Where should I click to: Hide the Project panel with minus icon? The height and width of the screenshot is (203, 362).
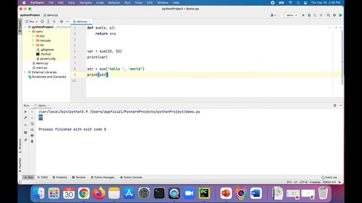point(67,21)
